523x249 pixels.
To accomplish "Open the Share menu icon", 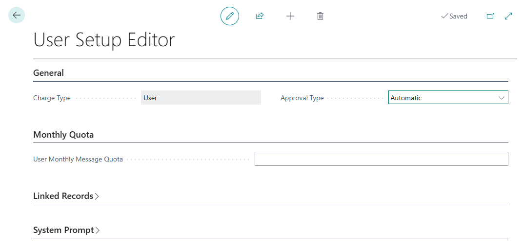I will pyautogui.click(x=260, y=16).
